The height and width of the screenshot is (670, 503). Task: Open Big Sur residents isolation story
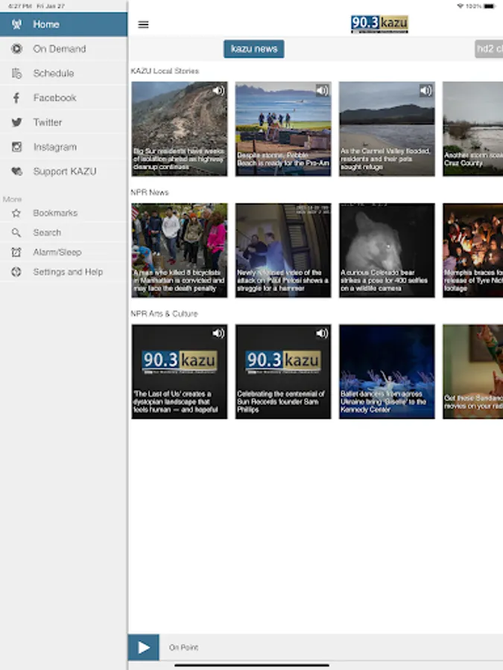point(180,129)
